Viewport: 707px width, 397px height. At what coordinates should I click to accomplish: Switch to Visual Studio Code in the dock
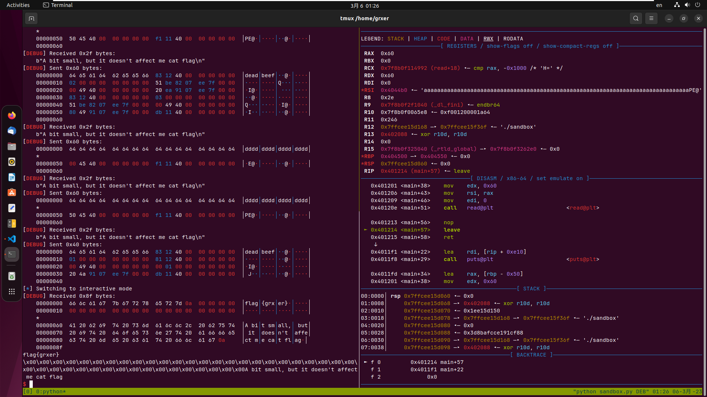click(12, 239)
